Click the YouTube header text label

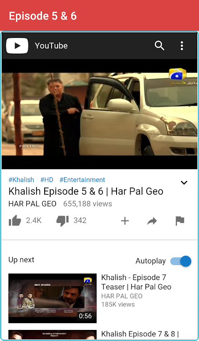pos(51,46)
